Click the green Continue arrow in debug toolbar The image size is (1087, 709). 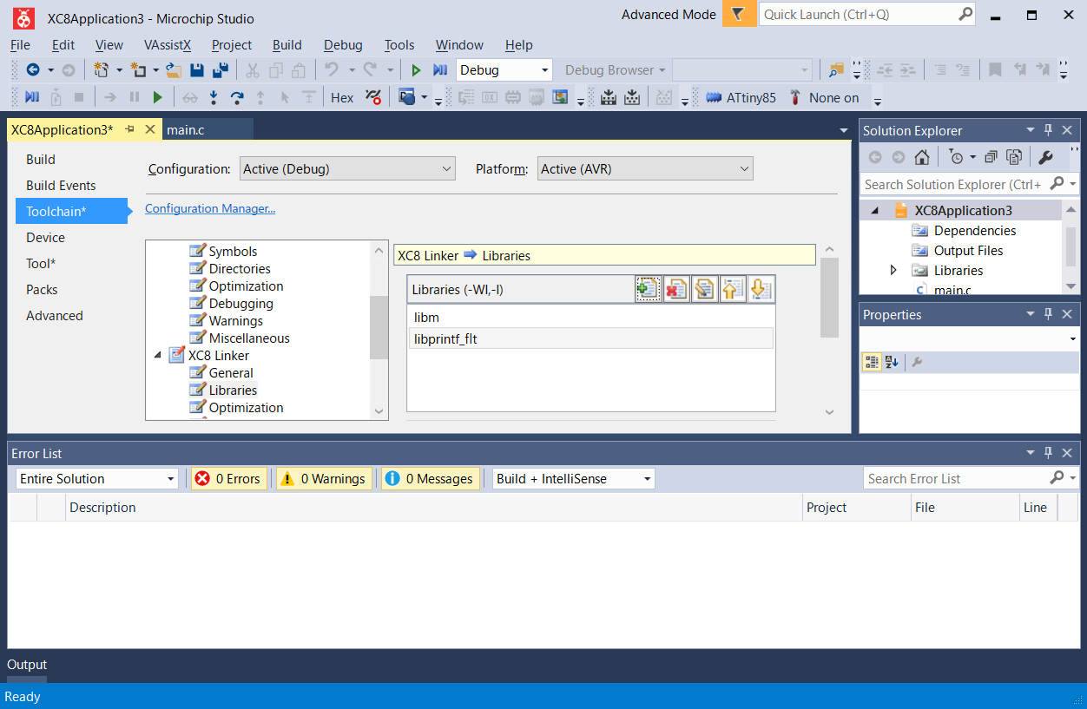[158, 97]
